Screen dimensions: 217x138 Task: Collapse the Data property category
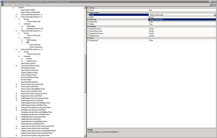click(x=88, y=38)
